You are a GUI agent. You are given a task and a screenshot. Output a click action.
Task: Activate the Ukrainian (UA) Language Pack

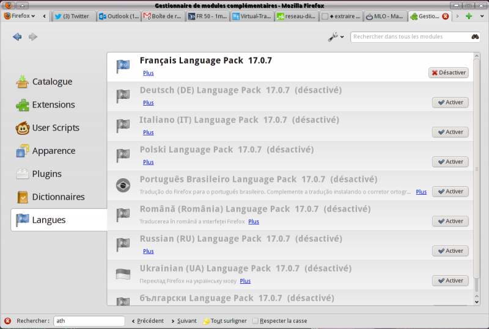coord(450,281)
